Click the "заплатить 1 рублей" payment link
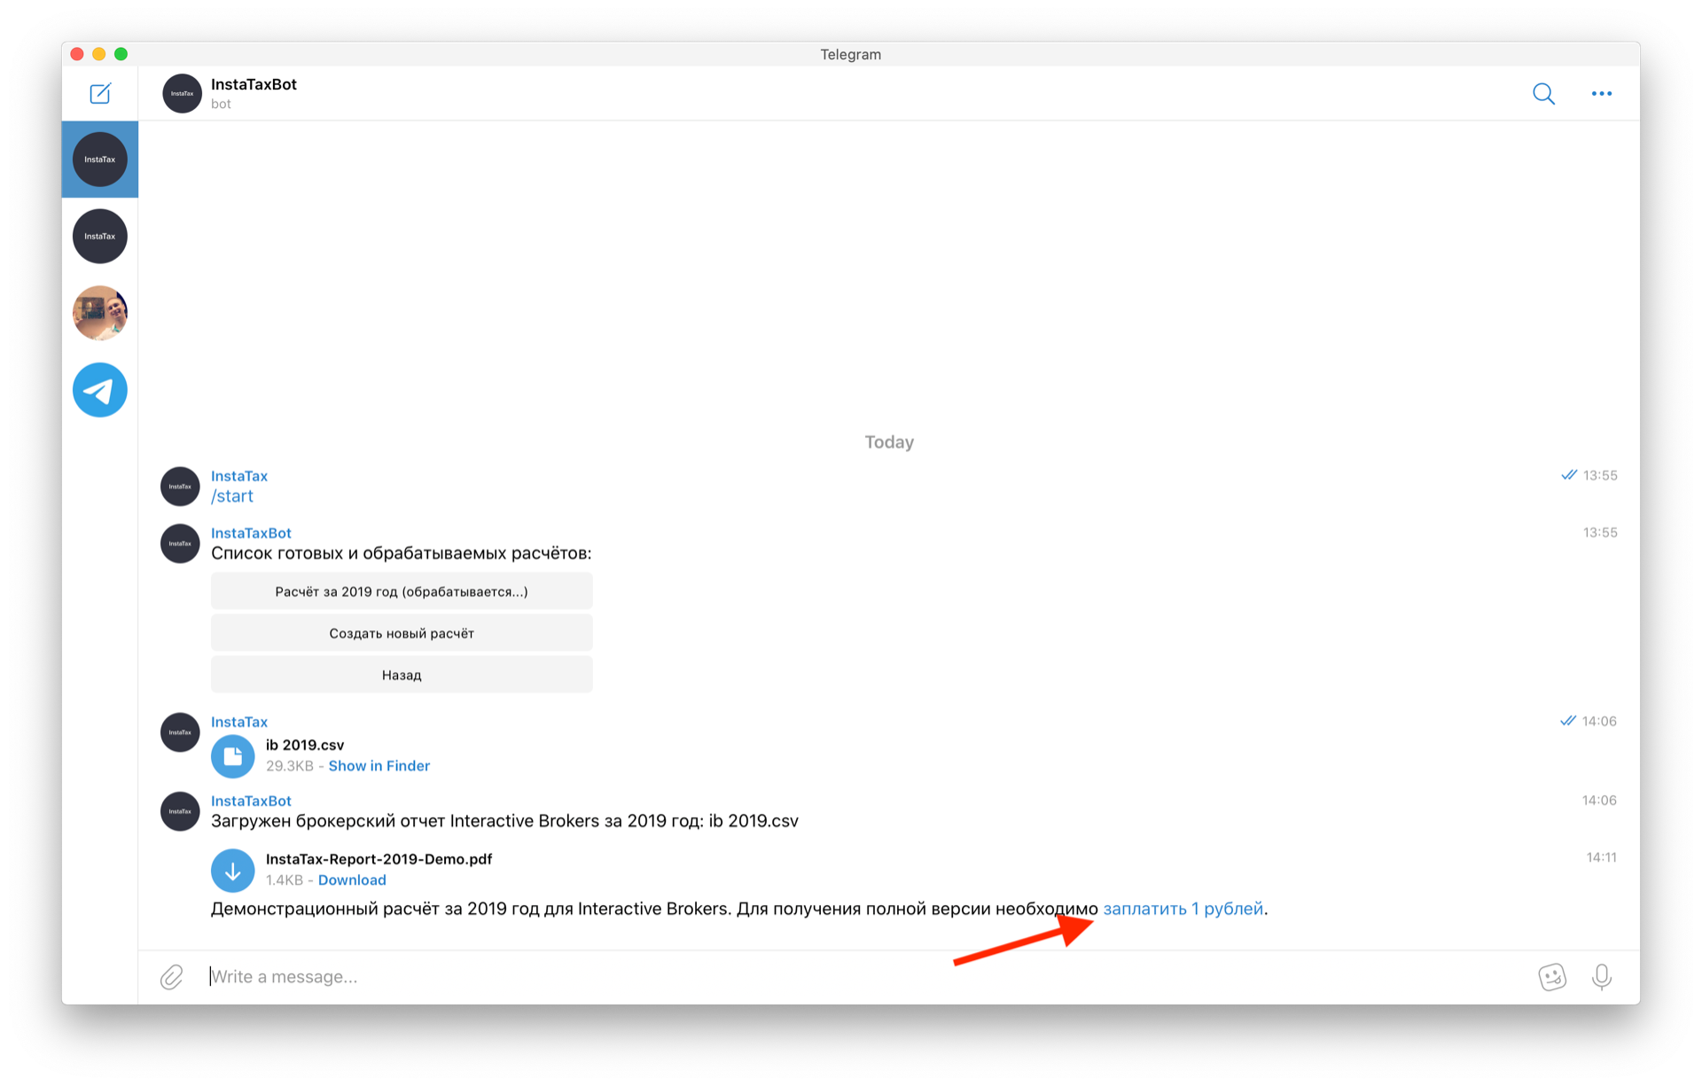Viewport: 1702px width, 1086px height. (1183, 909)
